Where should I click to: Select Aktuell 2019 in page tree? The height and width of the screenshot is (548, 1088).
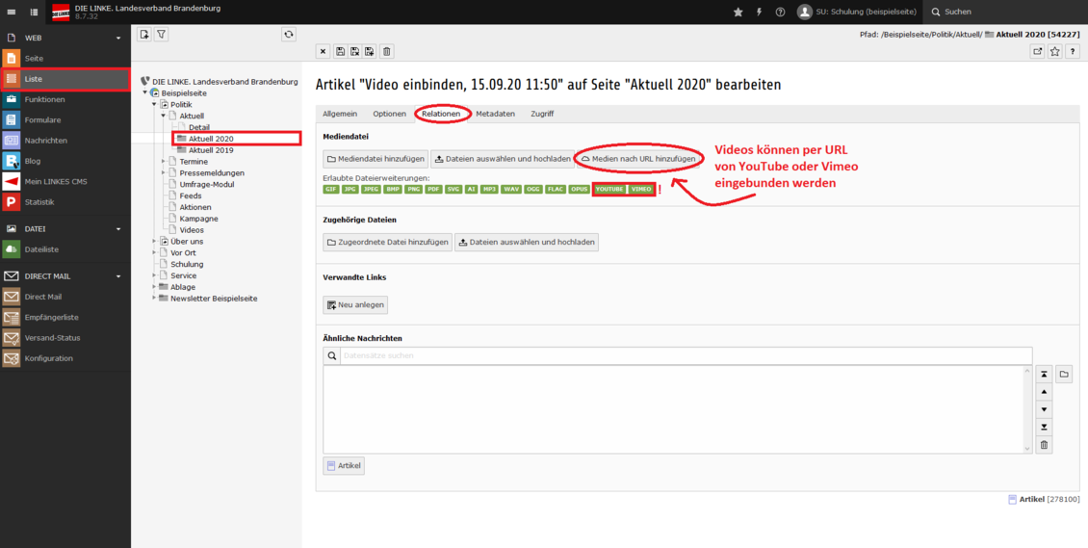coord(211,150)
